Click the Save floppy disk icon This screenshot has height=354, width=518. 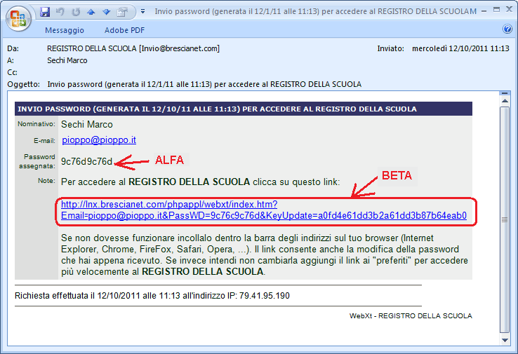[46, 12]
